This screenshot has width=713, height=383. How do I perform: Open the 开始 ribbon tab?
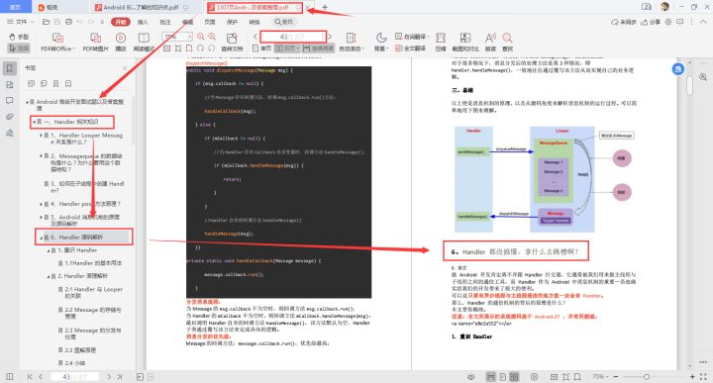coord(121,22)
